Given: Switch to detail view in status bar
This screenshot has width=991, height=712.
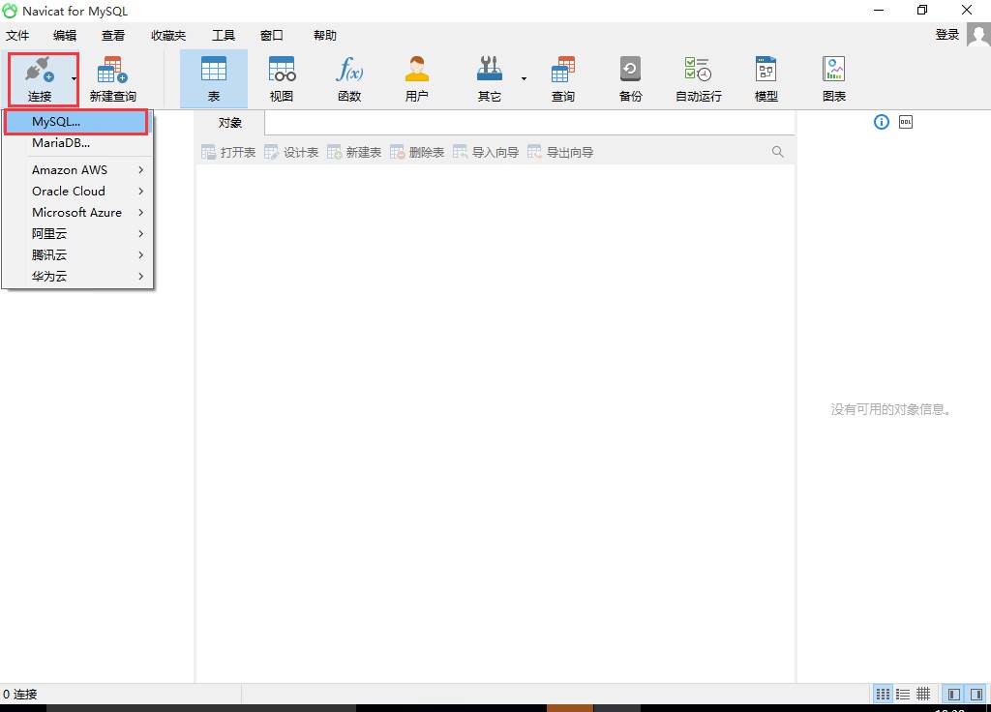Looking at the screenshot, I should pyautogui.click(x=923, y=694).
